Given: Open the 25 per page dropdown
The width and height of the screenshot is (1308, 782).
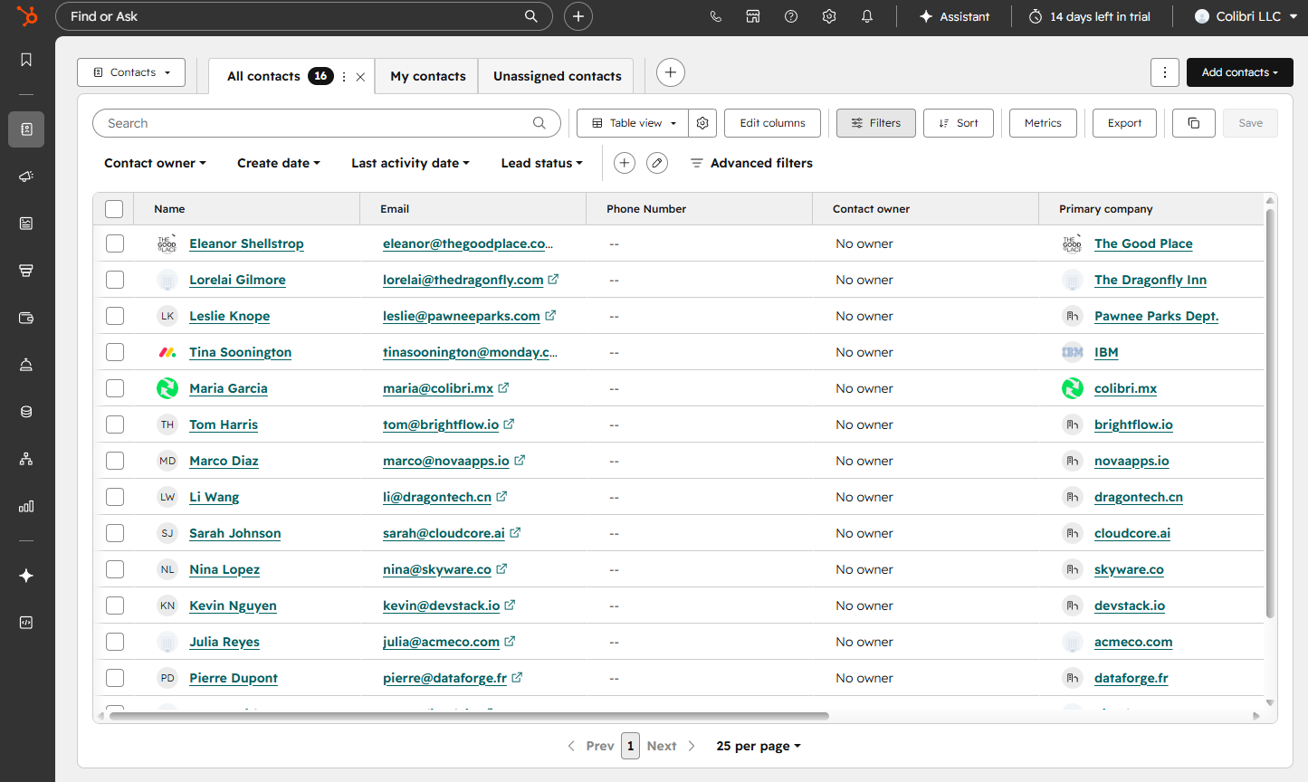Looking at the screenshot, I should point(759,745).
